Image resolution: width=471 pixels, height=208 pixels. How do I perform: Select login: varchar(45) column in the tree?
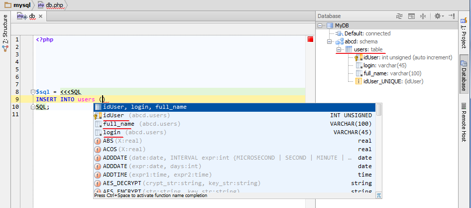coord(381,65)
